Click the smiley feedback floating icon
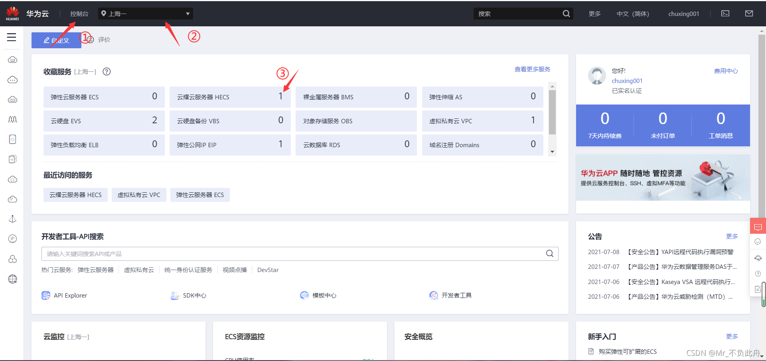 (758, 242)
